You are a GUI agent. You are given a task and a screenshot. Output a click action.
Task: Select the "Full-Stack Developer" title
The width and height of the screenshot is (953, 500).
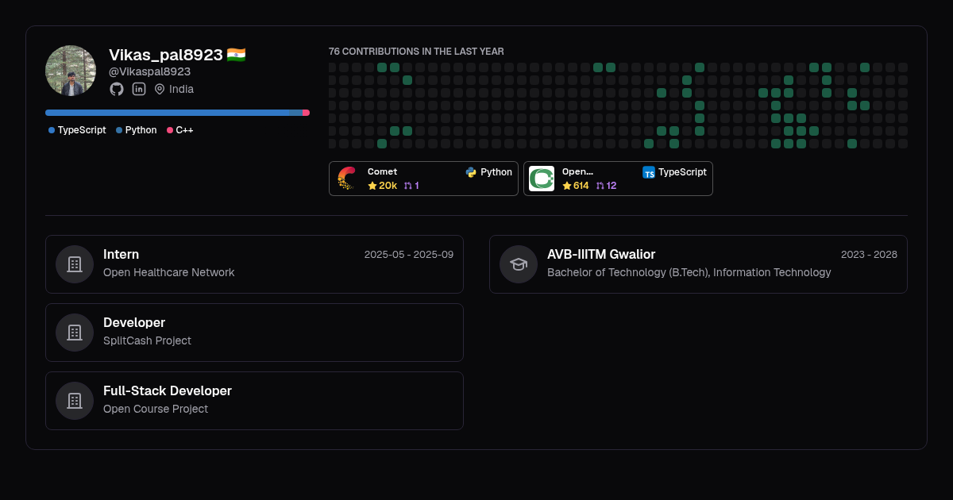tap(168, 391)
